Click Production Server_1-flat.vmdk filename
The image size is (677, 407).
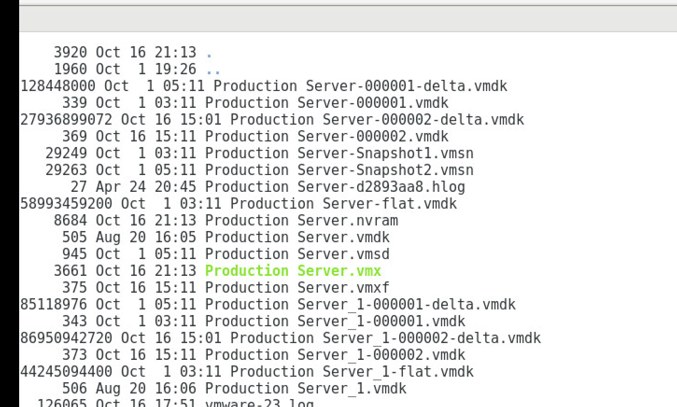352,372
